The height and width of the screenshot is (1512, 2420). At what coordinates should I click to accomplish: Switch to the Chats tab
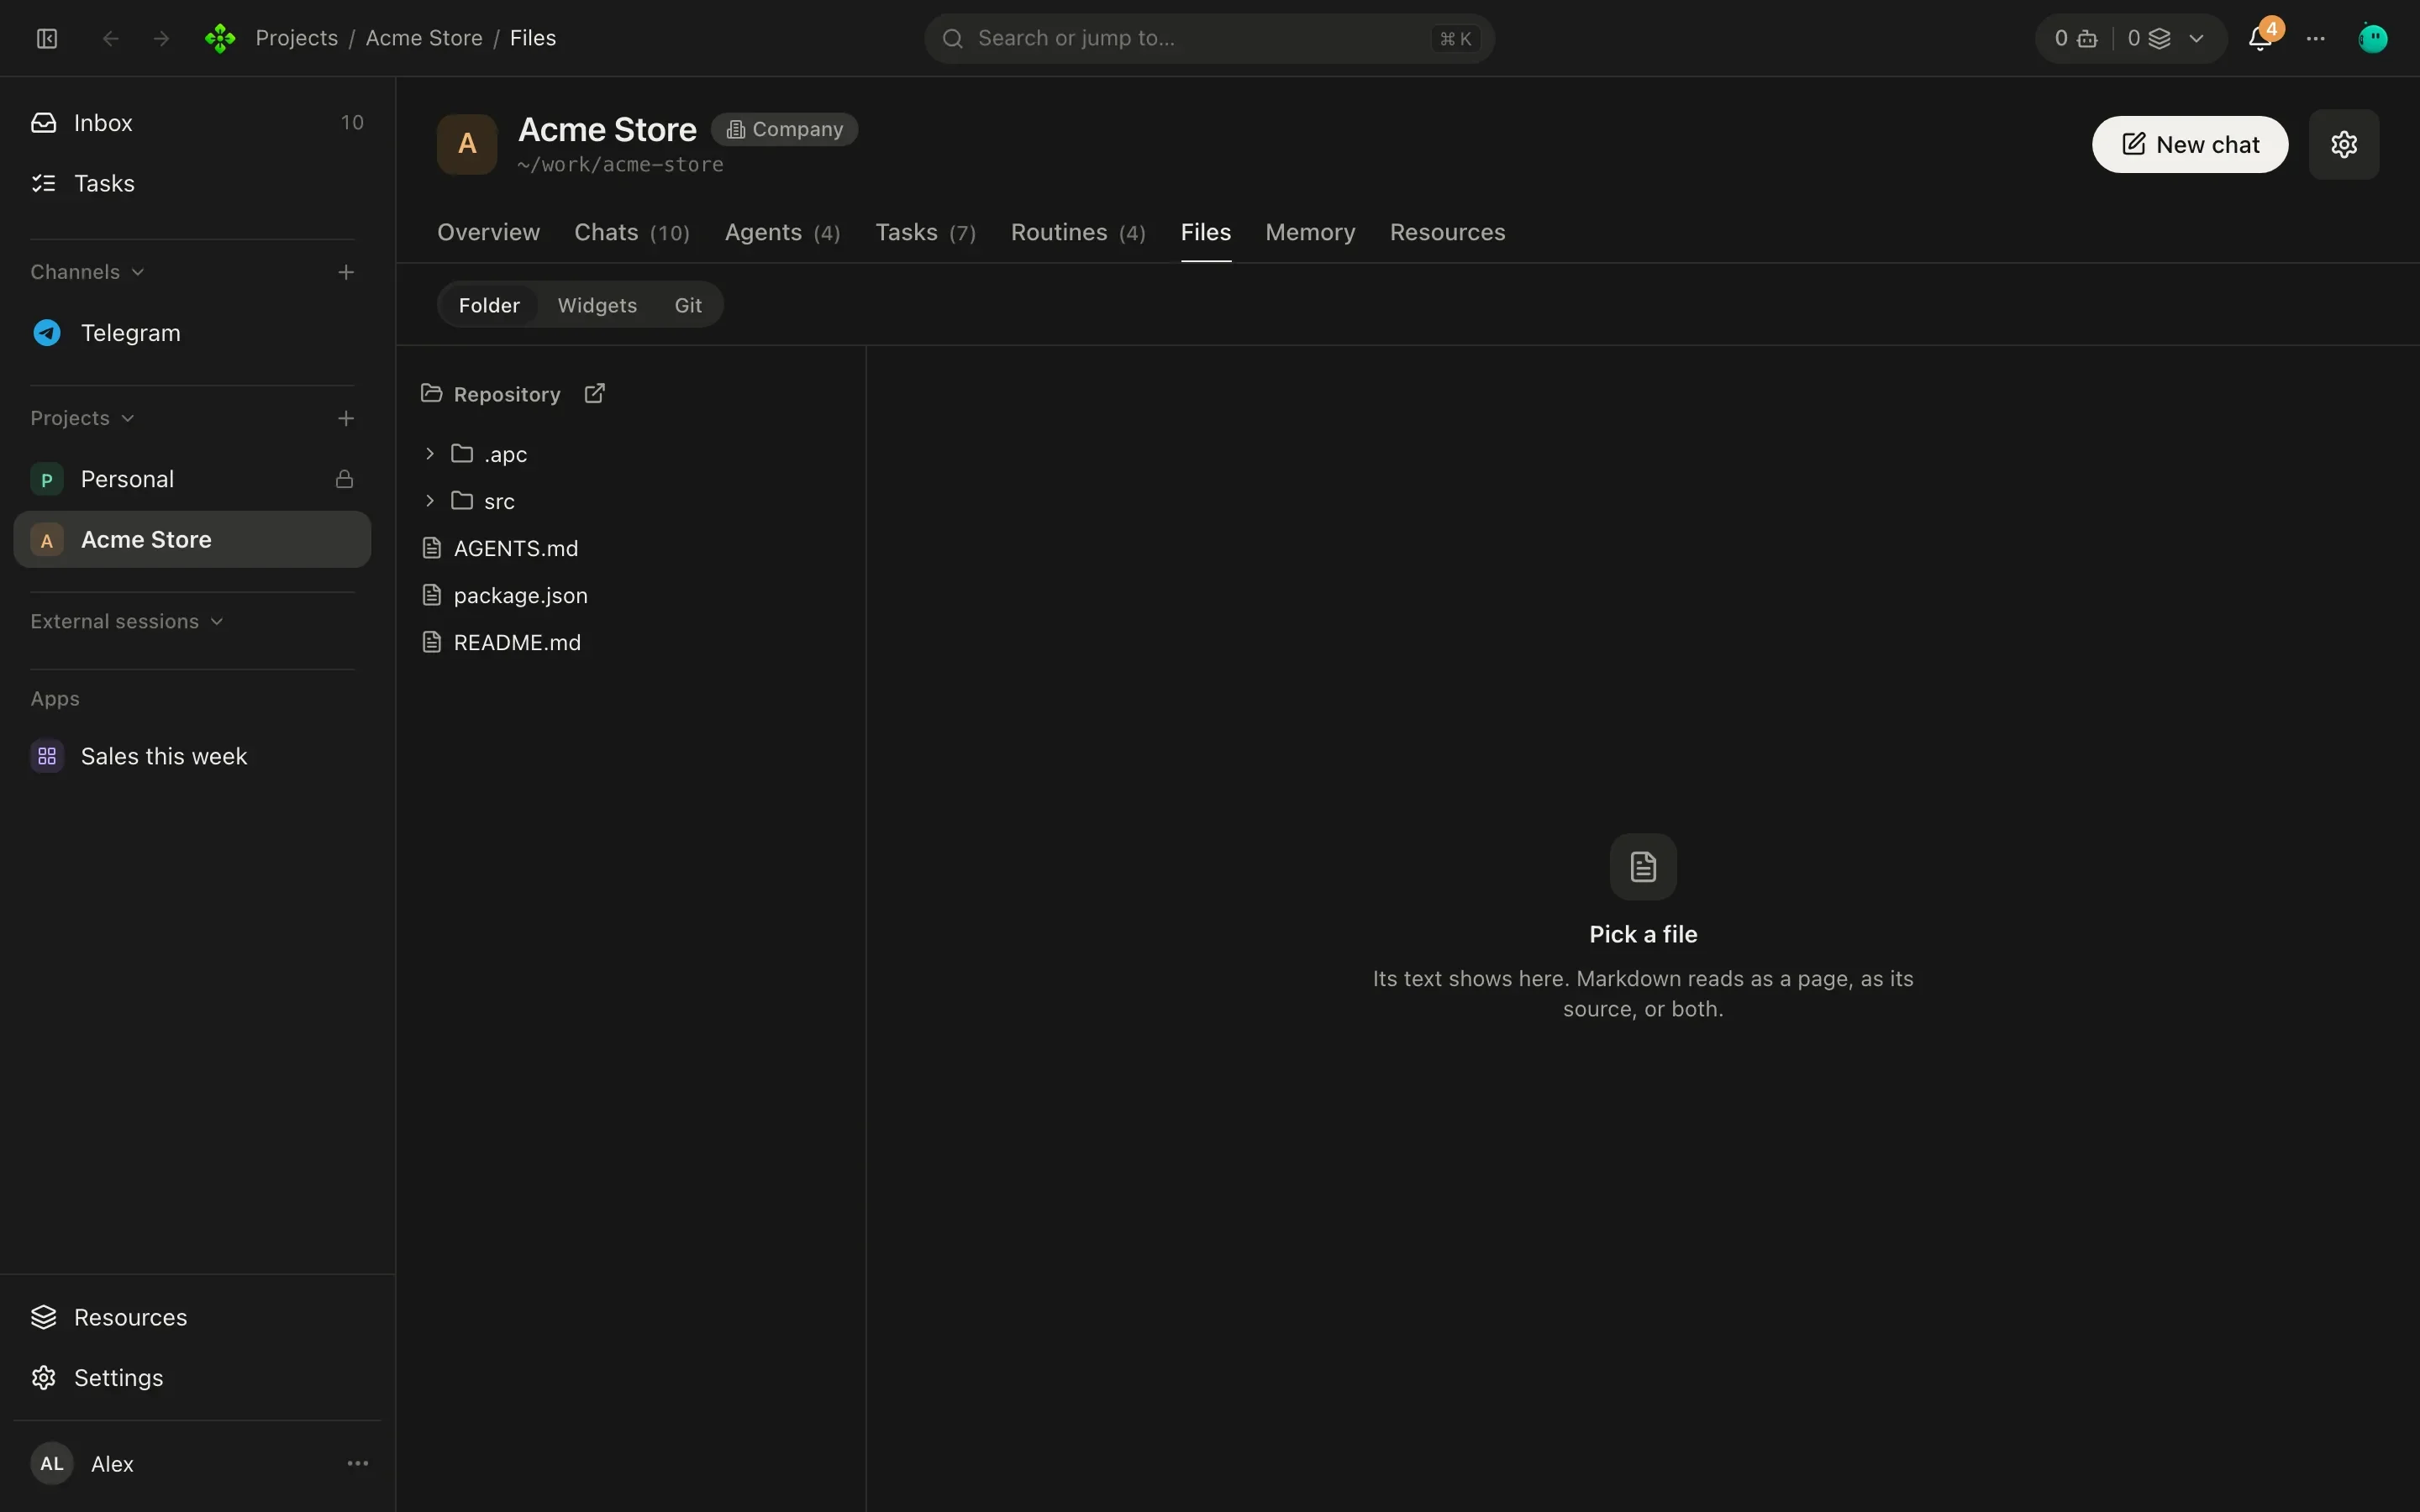[x=632, y=232]
